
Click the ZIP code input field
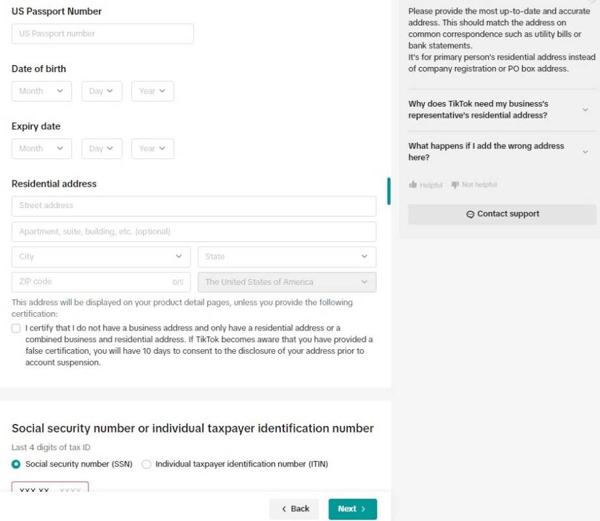click(x=91, y=282)
